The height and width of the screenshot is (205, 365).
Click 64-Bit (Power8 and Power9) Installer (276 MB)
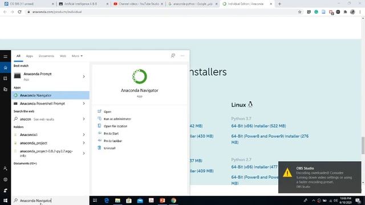[270, 139]
